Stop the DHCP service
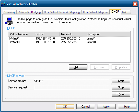 [121, 87]
